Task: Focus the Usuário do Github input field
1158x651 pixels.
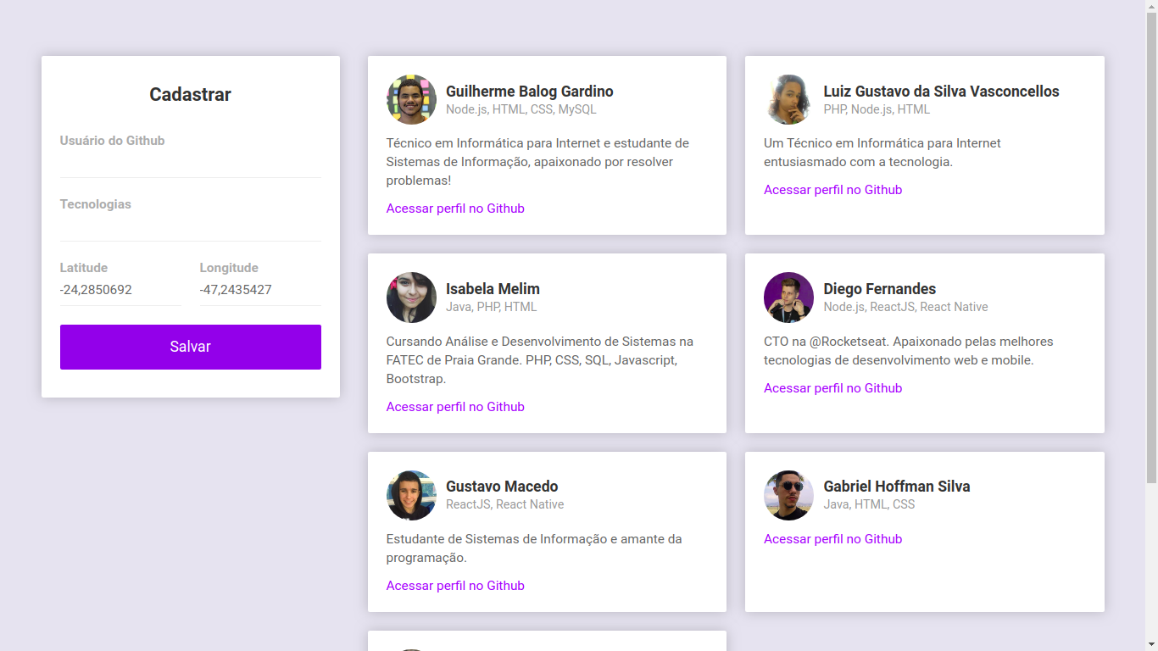Action: coord(191,164)
